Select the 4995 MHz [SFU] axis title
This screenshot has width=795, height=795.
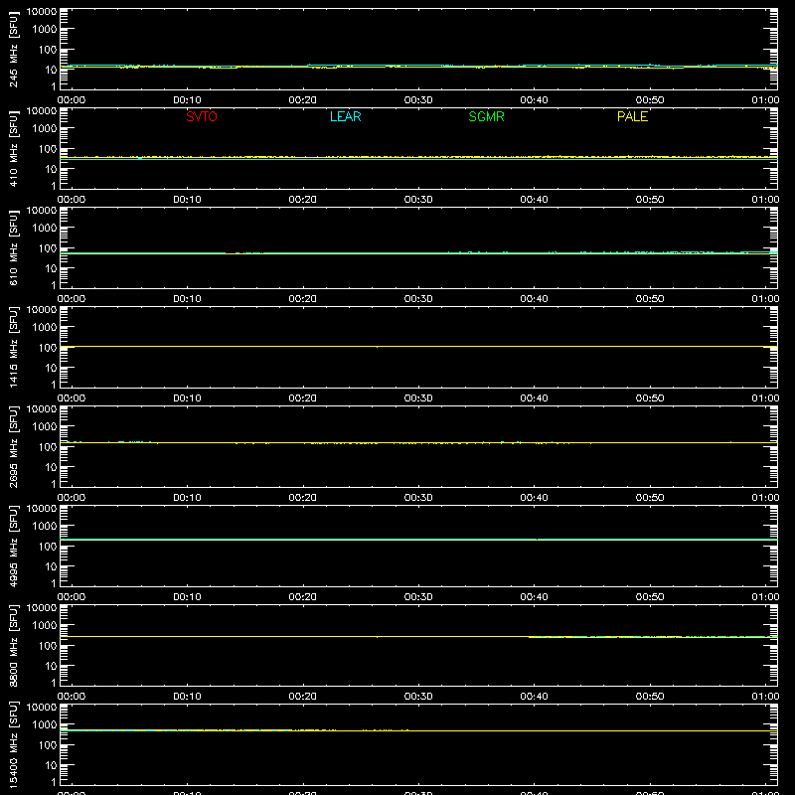[x=13, y=546]
